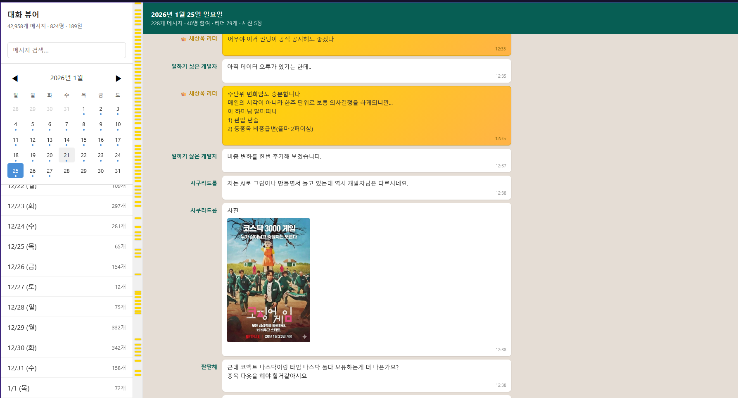Viewport: 738px width, 398px height.
Task: Click the leader message starting 주단위 변화만도
Action: pos(367,116)
